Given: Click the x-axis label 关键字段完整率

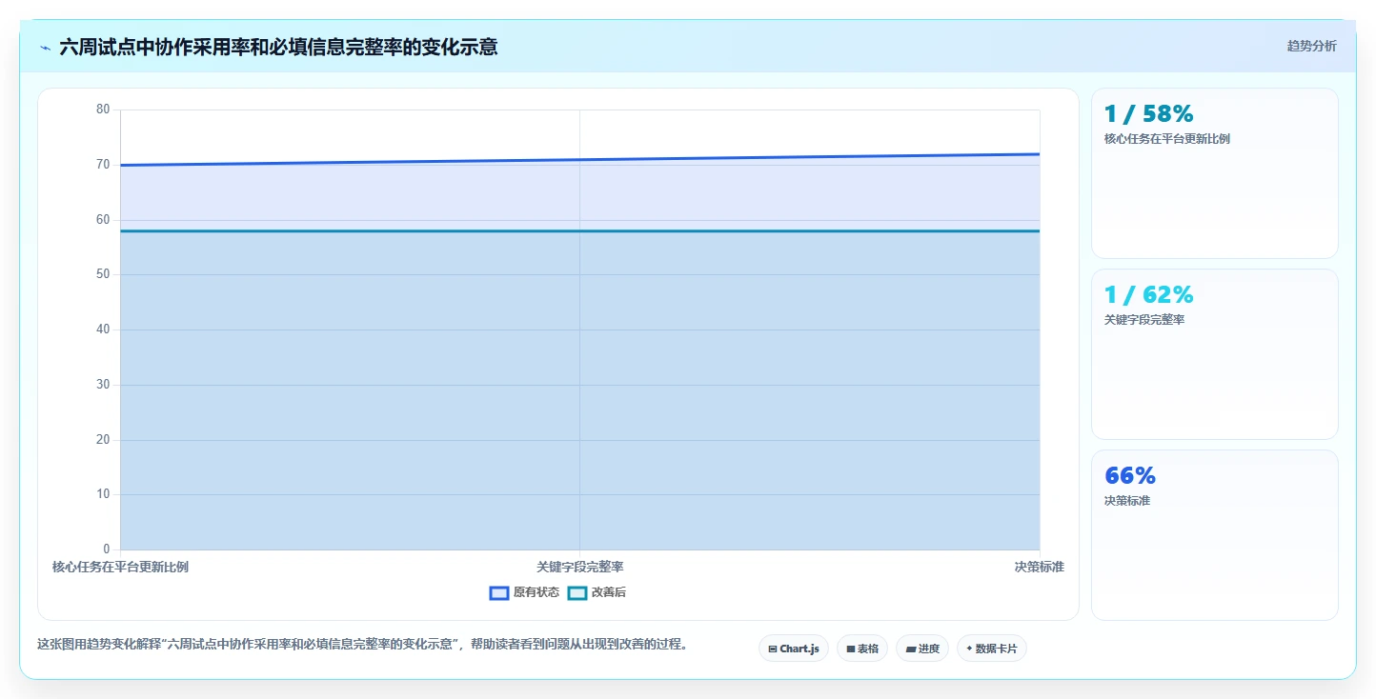Looking at the screenshot, I should coord(580,567).
